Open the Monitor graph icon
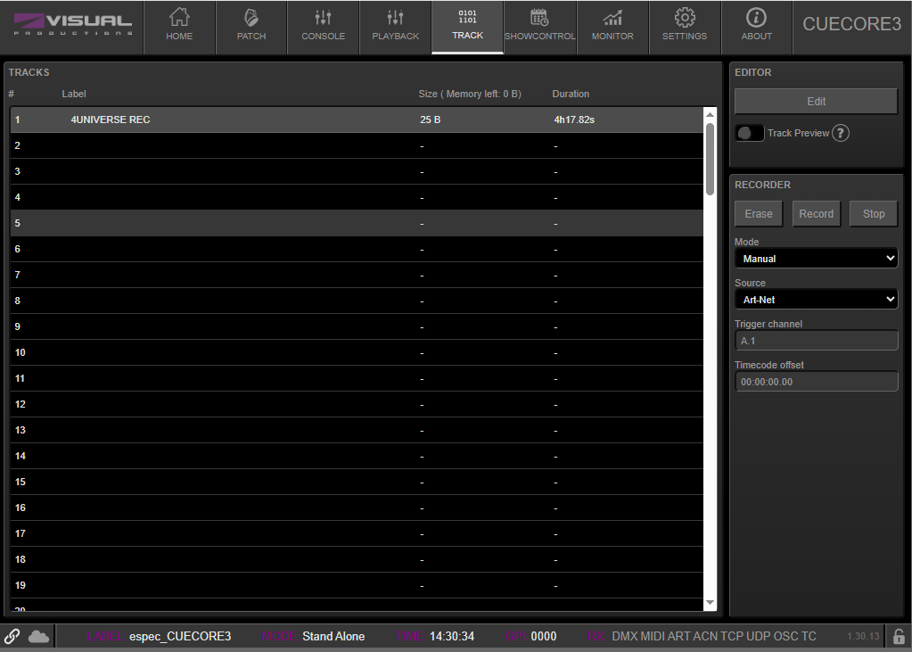The height and width of the screenshot is (652, 912). 612,18
